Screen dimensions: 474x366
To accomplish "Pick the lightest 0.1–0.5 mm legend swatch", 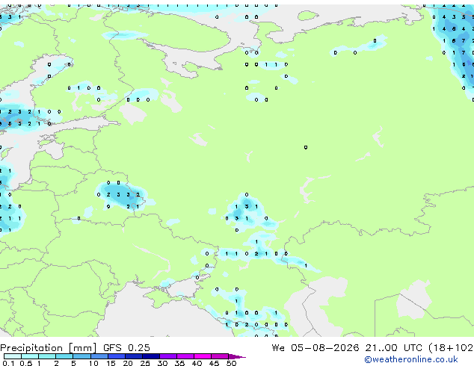I will click(x=13, y=356).
